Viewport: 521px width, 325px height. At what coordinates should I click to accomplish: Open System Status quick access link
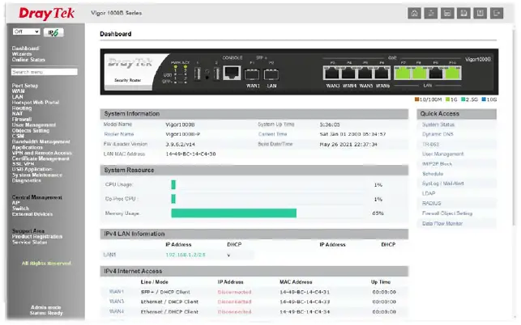click(438, 125)
